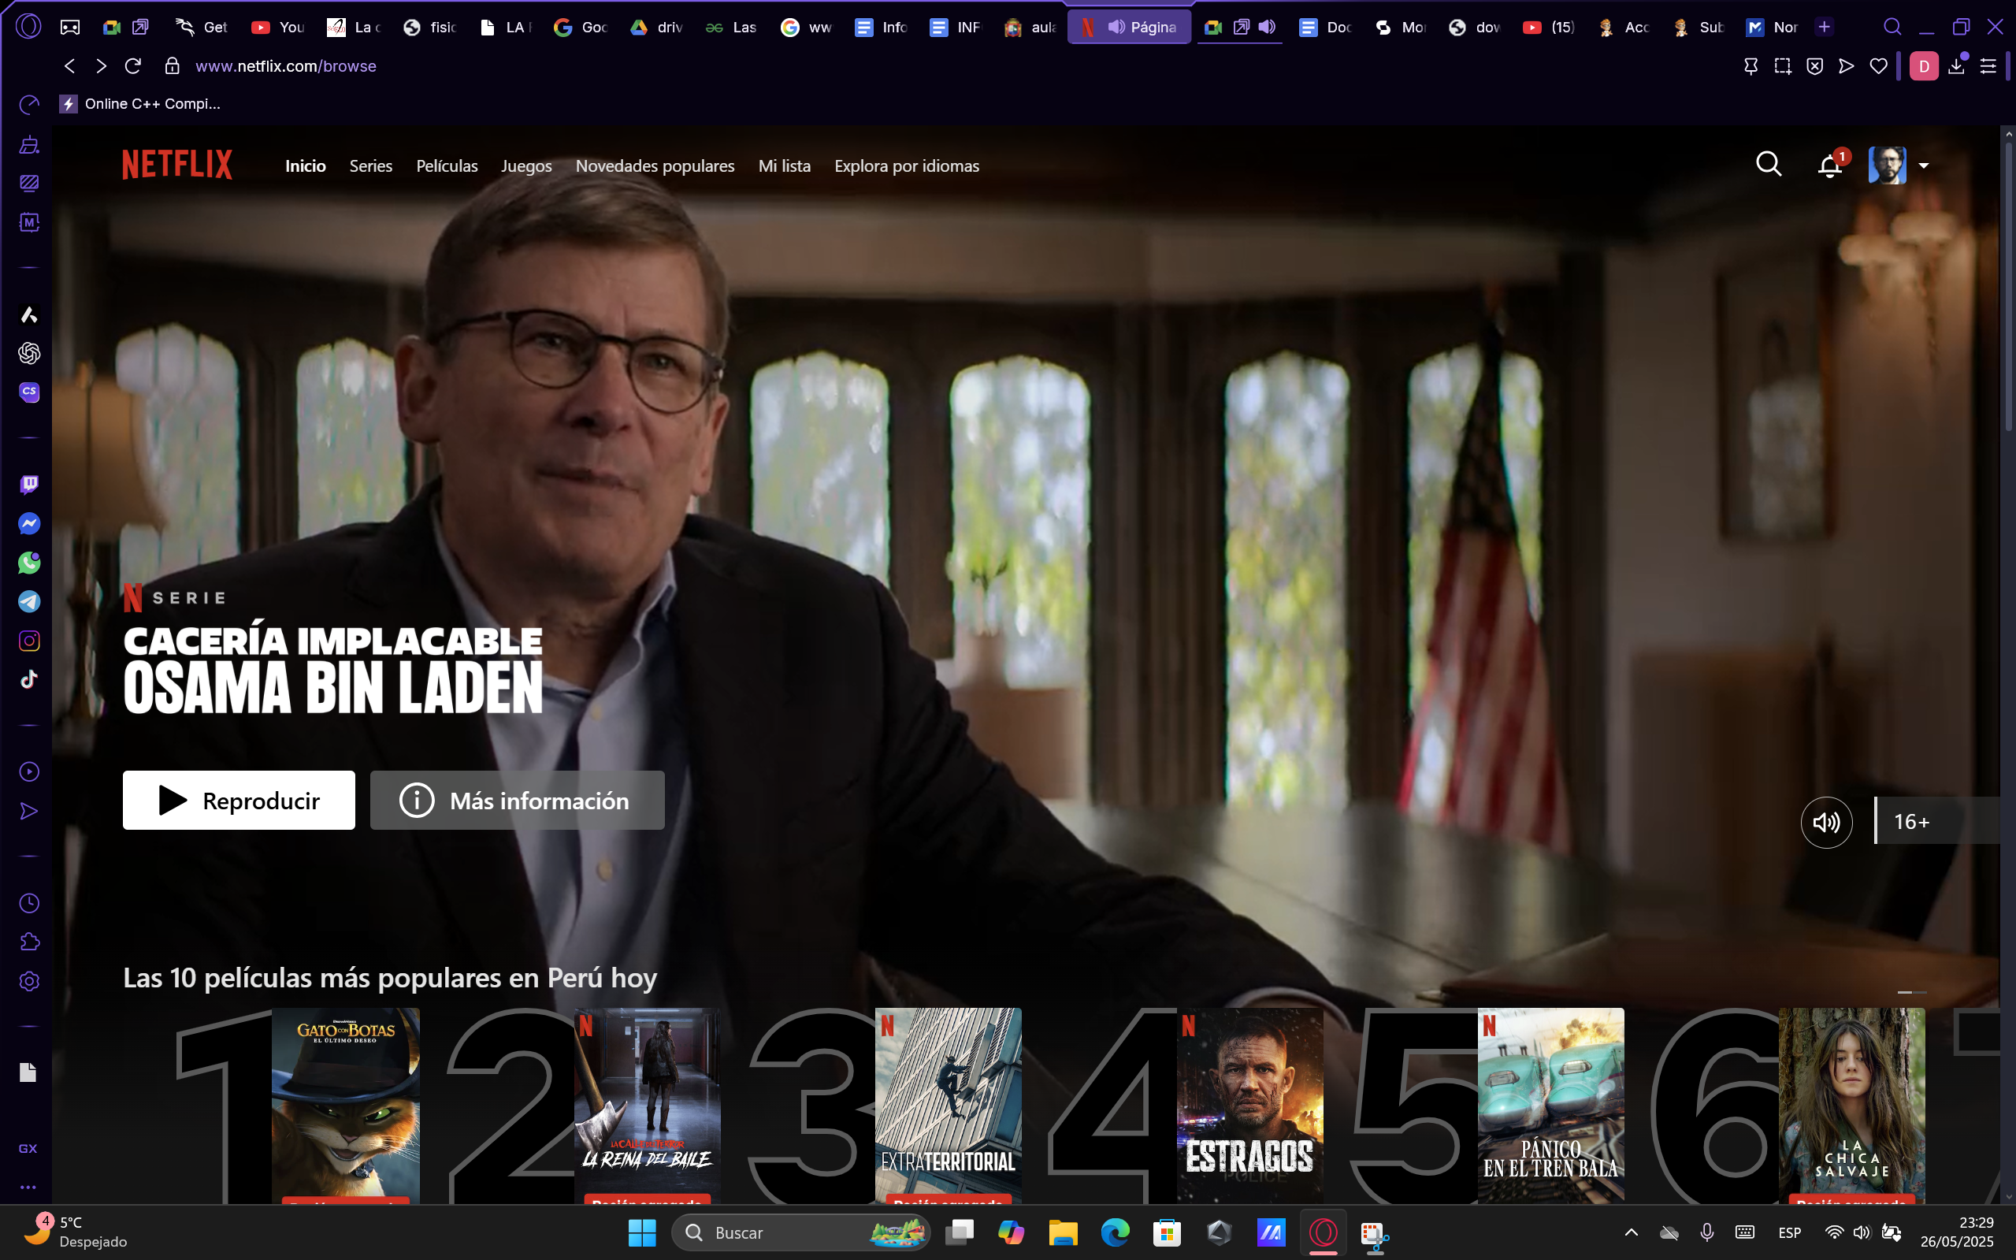The height and width of the screenshot is (1260, 2016).
Task: Open the Netflix notifications bell
Action: 1829,165
